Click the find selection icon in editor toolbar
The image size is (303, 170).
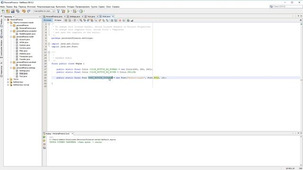pos(81,20)
